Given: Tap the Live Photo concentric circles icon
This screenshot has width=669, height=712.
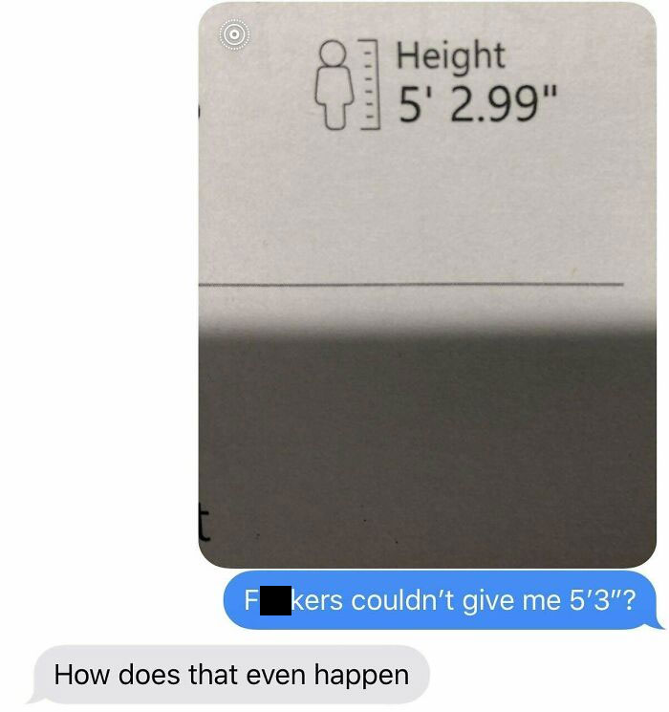Looking at the screenshot, I should coord(234,34).
